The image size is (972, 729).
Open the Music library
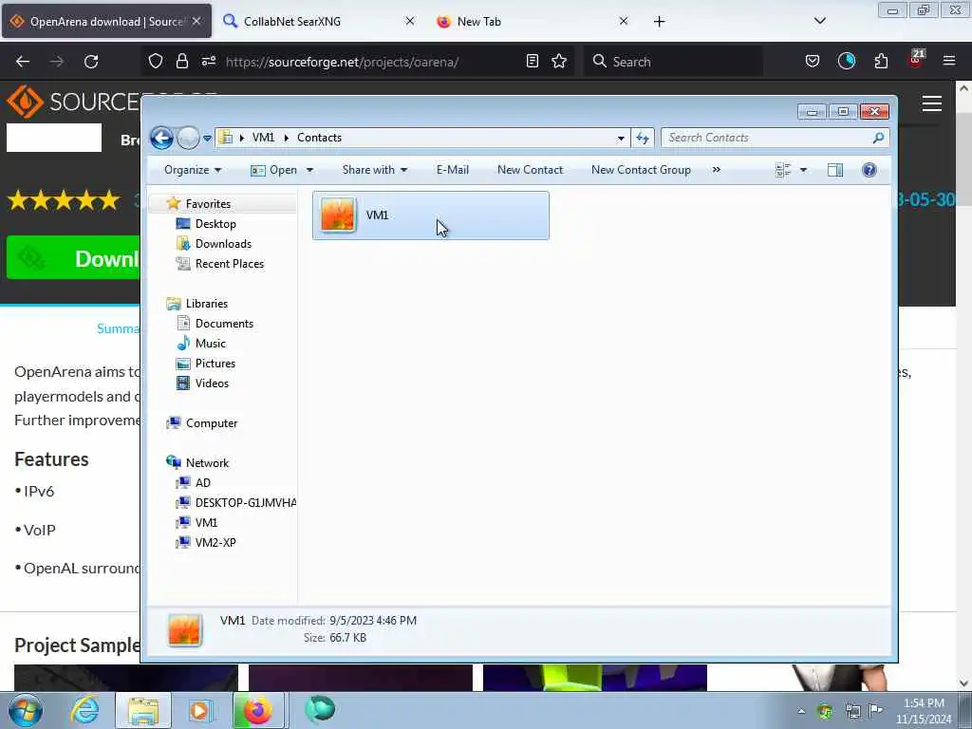pyautogui.click(x=210, y=344)
